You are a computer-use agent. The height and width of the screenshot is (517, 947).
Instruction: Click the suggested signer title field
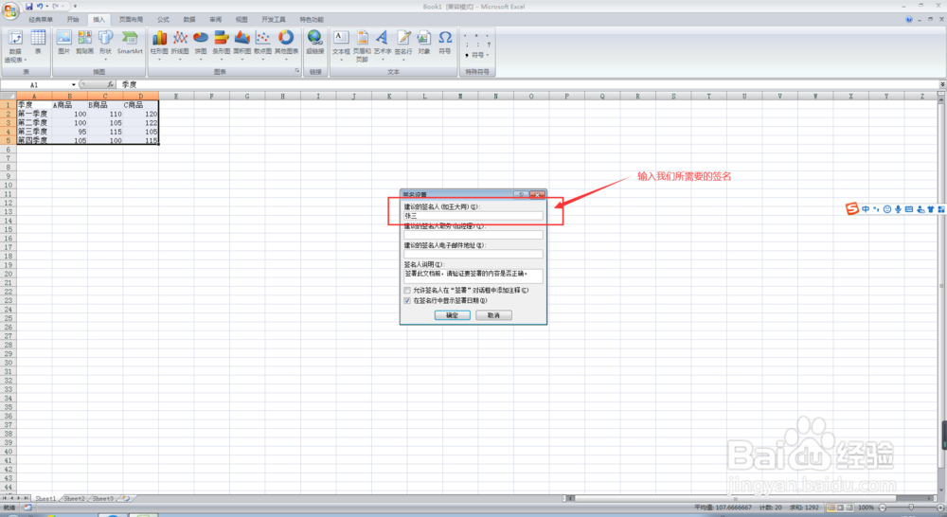473,235
